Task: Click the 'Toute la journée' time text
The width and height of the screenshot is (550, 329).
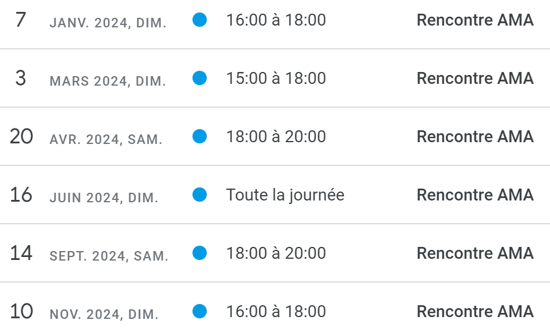Action: [285, 195]
